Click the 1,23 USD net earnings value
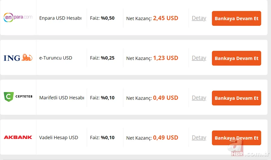The width and height of the screenshot is (271, 160). [x=165, y=58]
